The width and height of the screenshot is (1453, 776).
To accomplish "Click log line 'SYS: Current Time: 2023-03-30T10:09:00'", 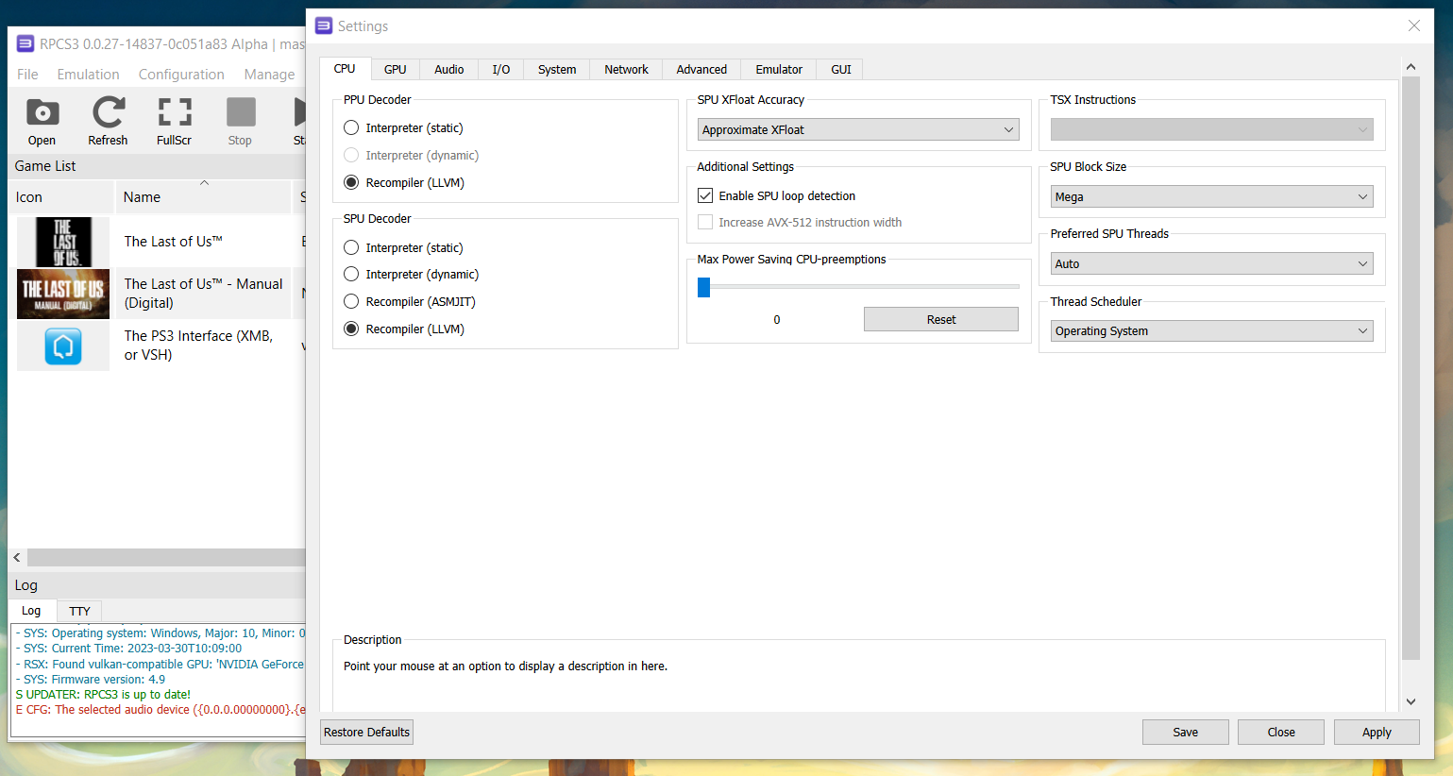I will tap(128, 649).
